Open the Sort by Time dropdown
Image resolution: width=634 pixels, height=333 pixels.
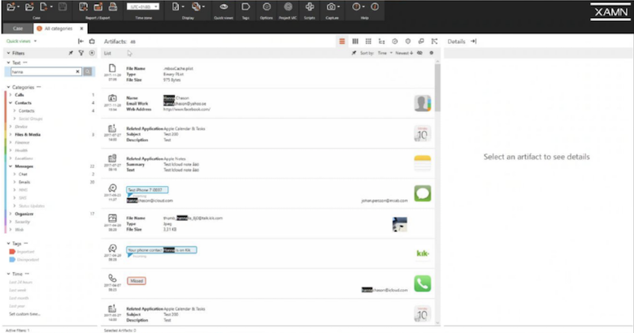point(385,53)
